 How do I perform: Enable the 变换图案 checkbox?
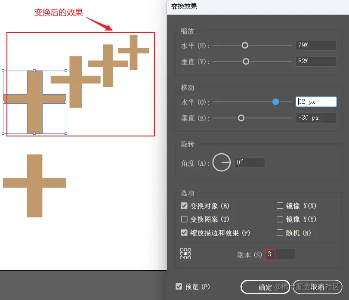[184, 219]
